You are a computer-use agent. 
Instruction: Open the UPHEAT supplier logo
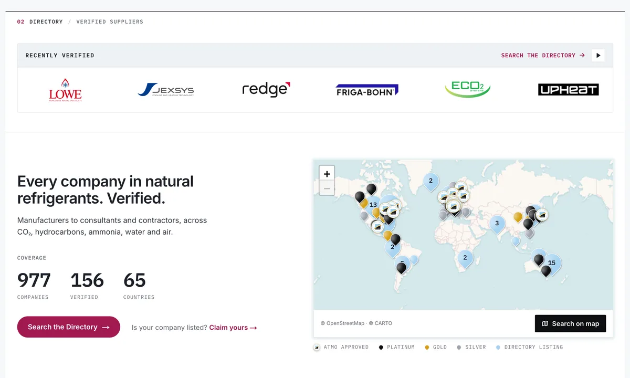coord(569,90)
